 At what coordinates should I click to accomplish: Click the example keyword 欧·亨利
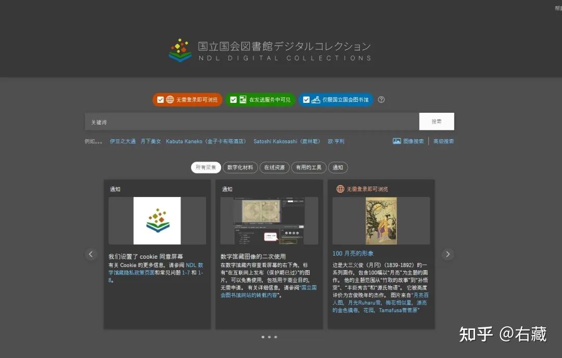pos(336,141)
